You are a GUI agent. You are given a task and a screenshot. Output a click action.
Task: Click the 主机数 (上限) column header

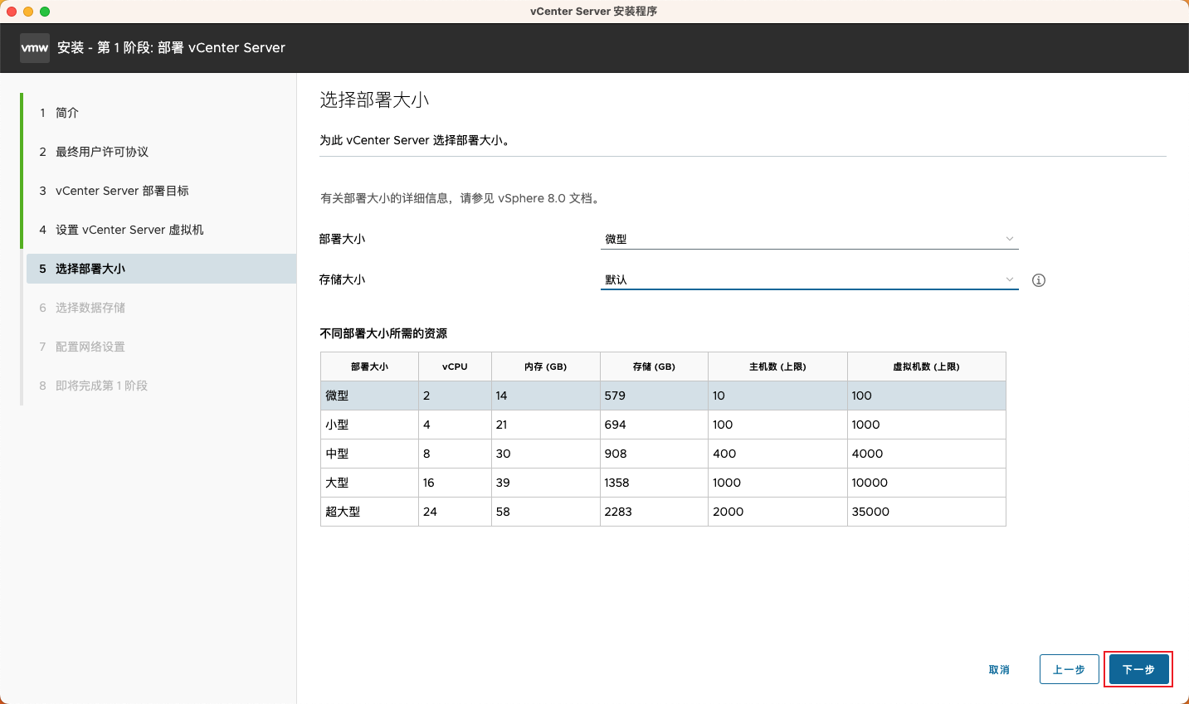(x=777, y=367)
